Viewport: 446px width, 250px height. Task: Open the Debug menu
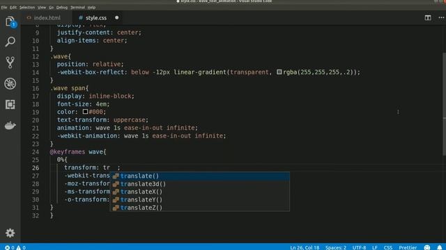click(62, 8)
